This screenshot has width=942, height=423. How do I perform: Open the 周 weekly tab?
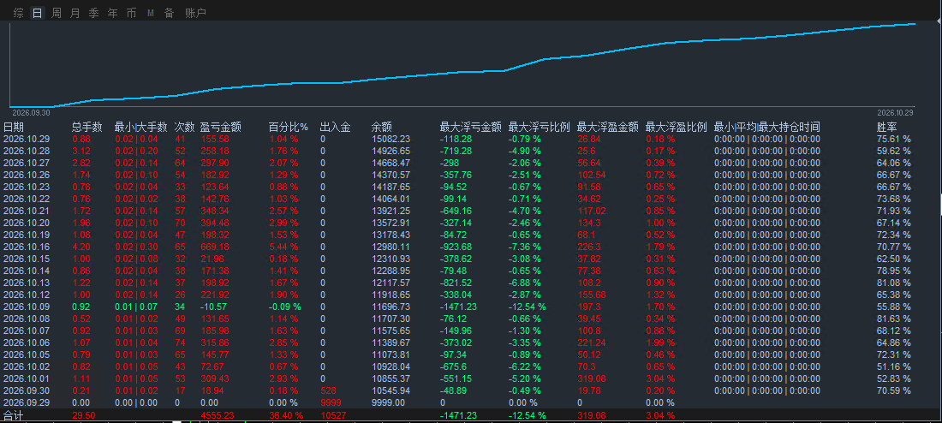pyautogui.click(x=56, y=13)
